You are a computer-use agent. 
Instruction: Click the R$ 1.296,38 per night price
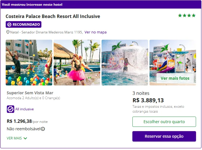(x=19, y=121)
